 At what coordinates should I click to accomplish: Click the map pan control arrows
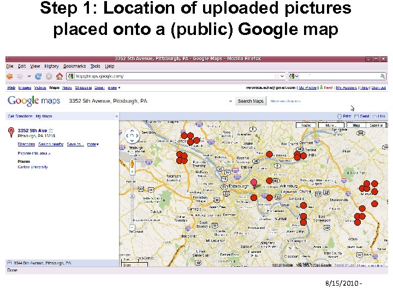[x=132, y=135]
